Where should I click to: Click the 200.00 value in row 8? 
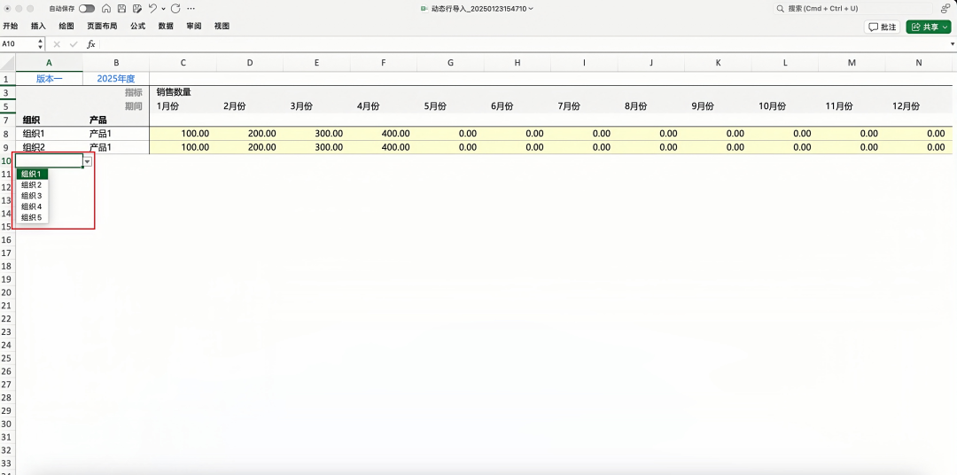click(261, 133)
